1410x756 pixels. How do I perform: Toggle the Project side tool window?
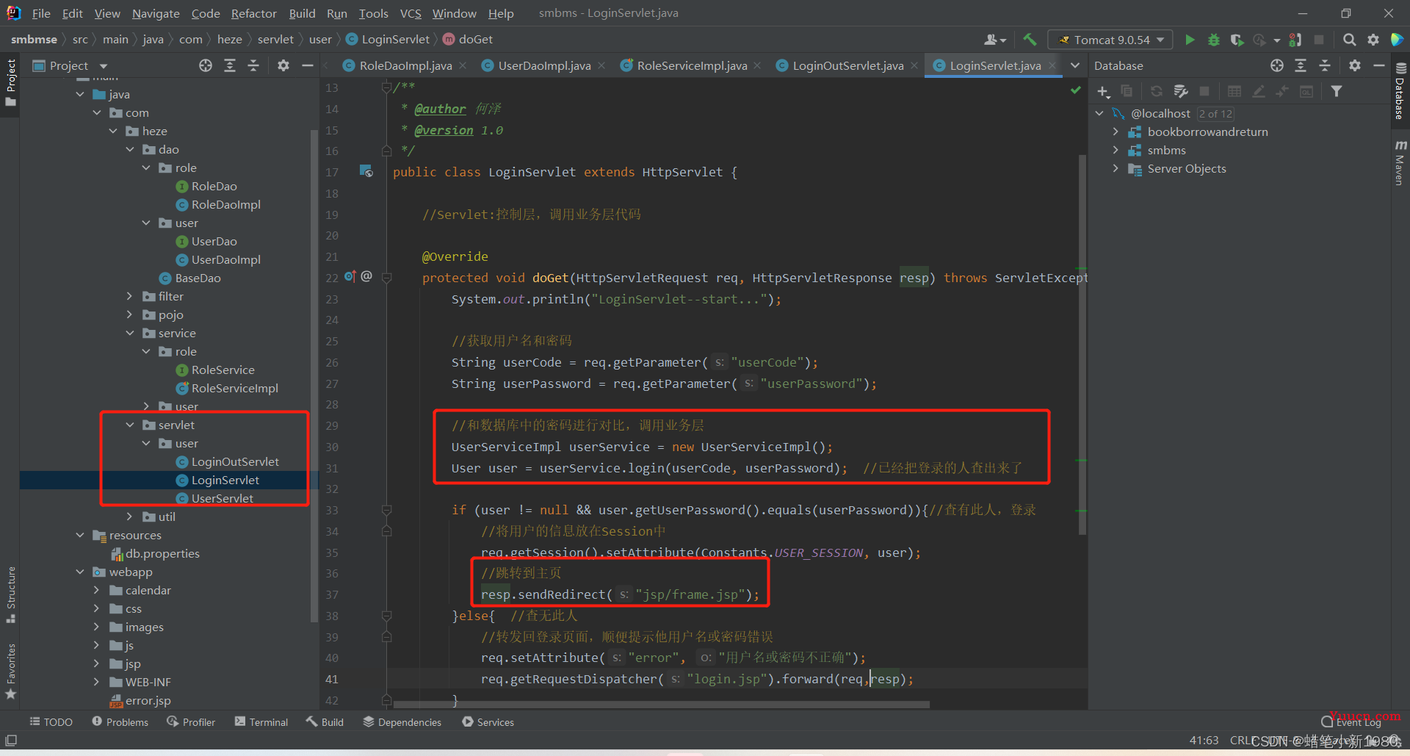tap(10, 82)
